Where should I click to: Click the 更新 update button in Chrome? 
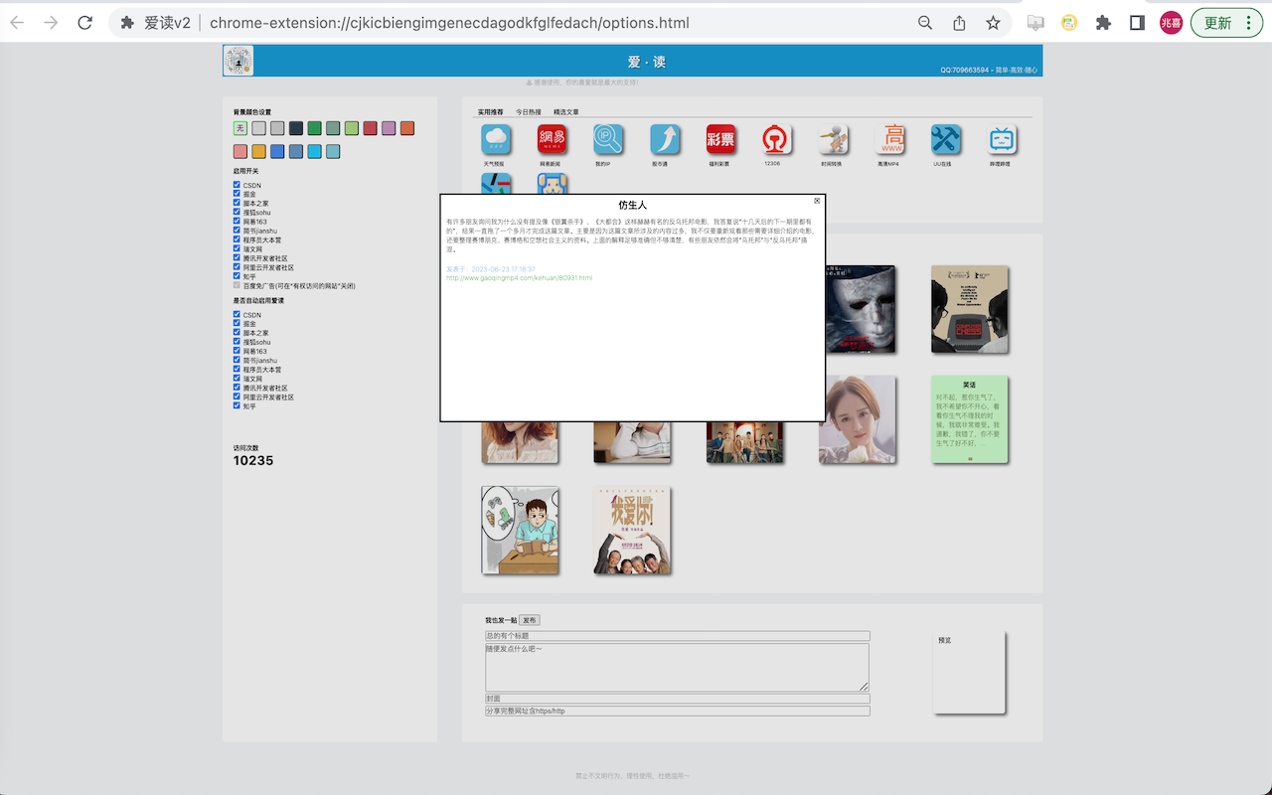coord(1226,23)
